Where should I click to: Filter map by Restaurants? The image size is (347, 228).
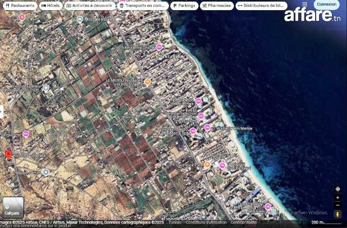(20, 6)
